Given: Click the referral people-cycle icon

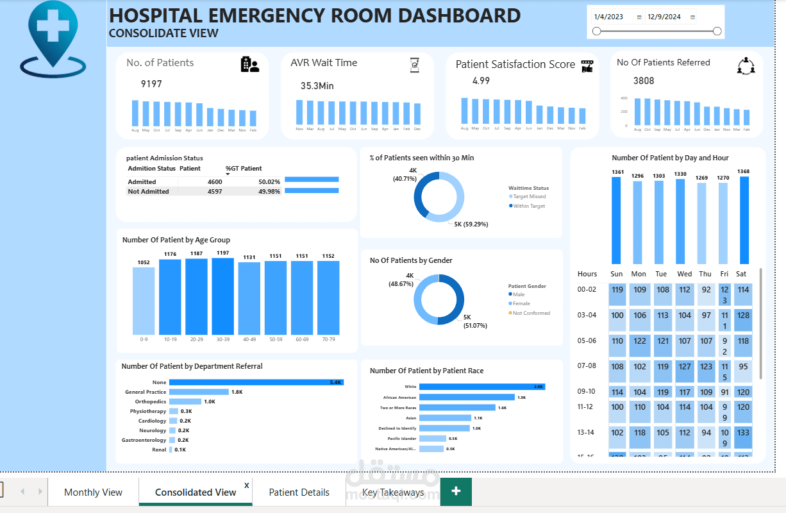Looking at the screenshot, I should tap(746, 65).
